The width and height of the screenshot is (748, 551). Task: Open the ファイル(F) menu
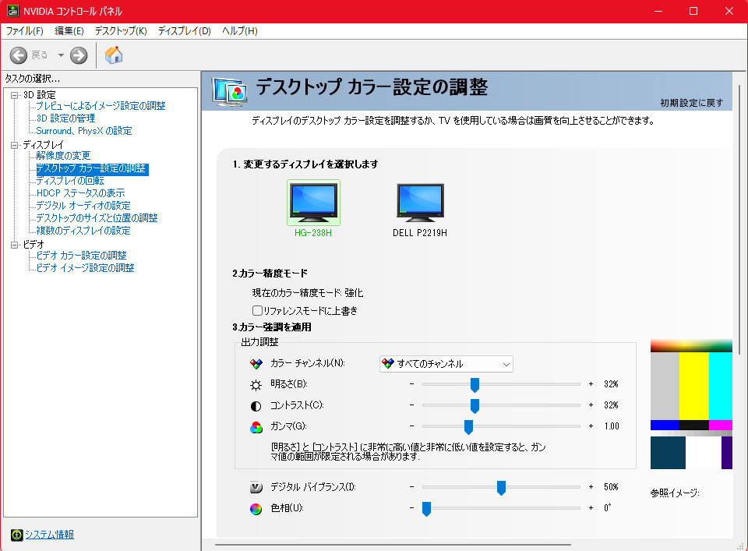(x=24, y=31)
